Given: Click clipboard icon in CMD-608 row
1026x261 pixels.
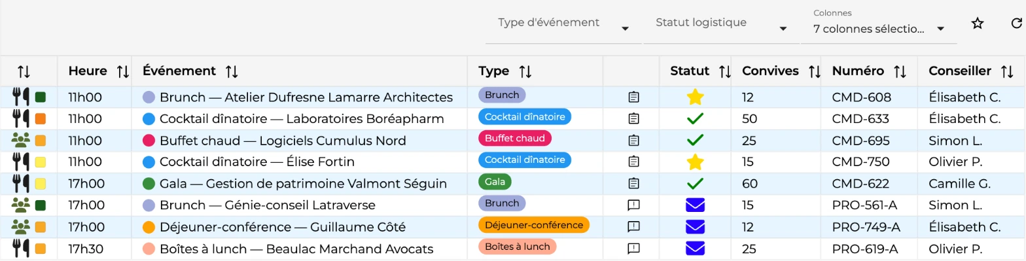Looking at the screenshot, I should (x=633, y=97).
